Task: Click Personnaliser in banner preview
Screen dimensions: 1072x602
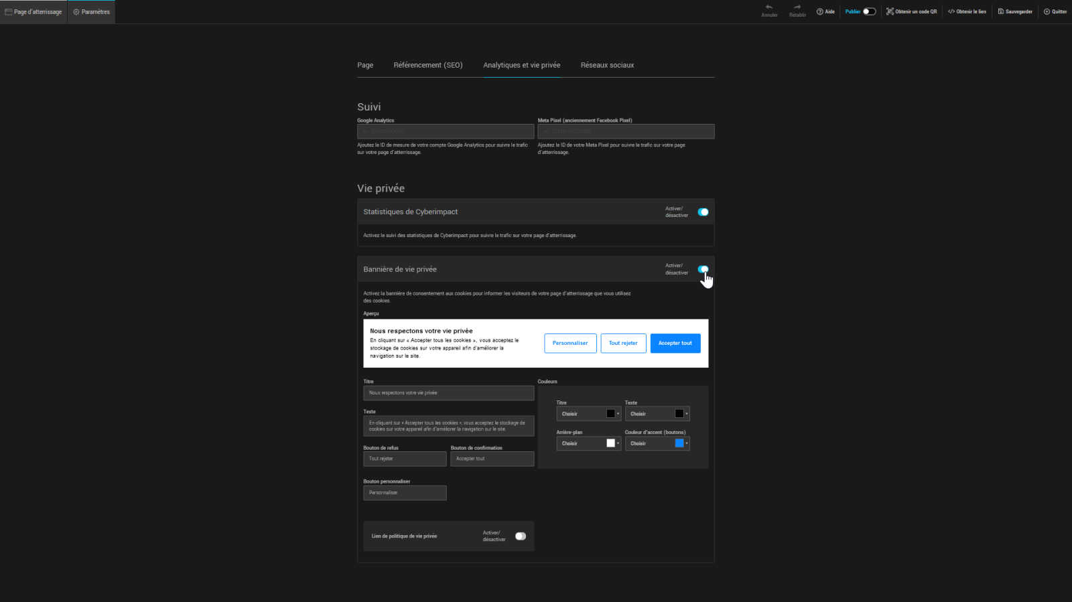Action: tap(570, 343)
